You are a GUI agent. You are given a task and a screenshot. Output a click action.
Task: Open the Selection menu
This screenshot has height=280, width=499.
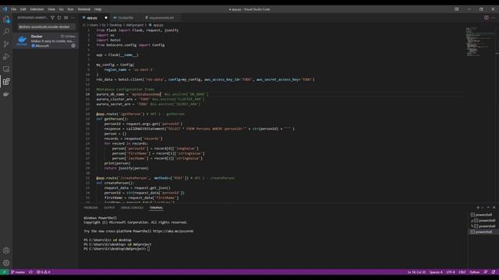[x=37, y=9]
